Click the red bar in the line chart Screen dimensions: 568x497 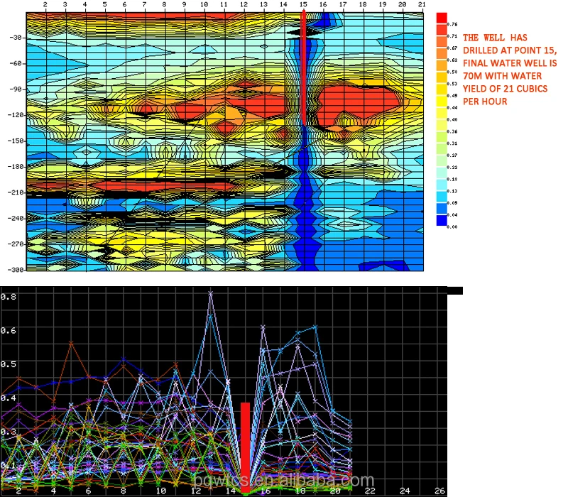(x=245, y=447)
